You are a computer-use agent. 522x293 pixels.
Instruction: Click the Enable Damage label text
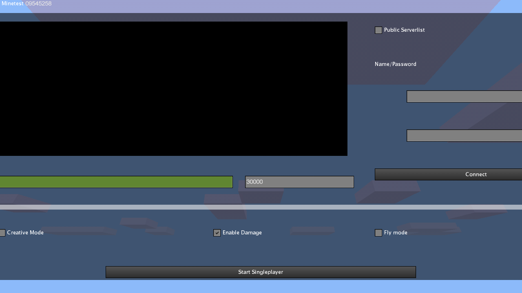click(x=242, y=232)
